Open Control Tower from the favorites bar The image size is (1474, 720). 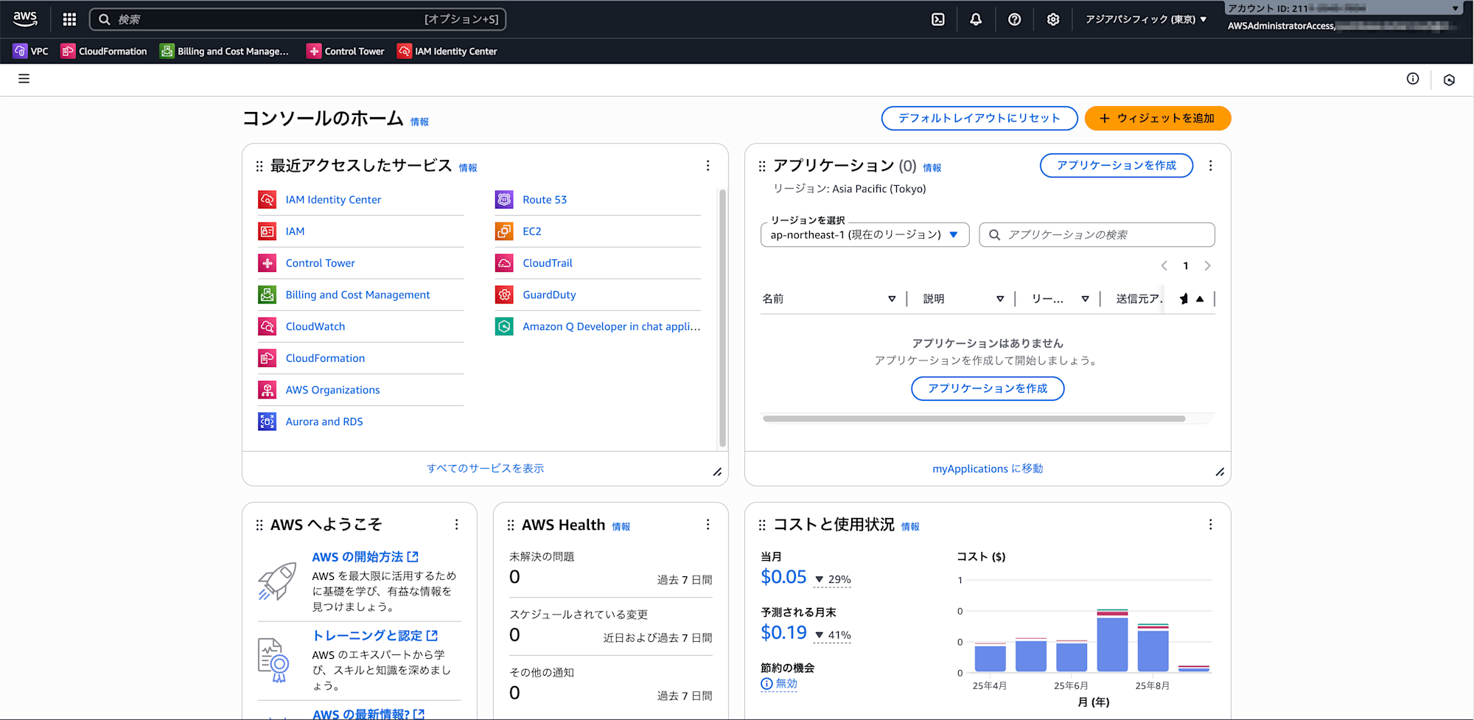(346, 51)
